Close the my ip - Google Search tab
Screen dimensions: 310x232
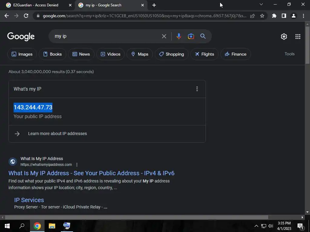[143, 5]
